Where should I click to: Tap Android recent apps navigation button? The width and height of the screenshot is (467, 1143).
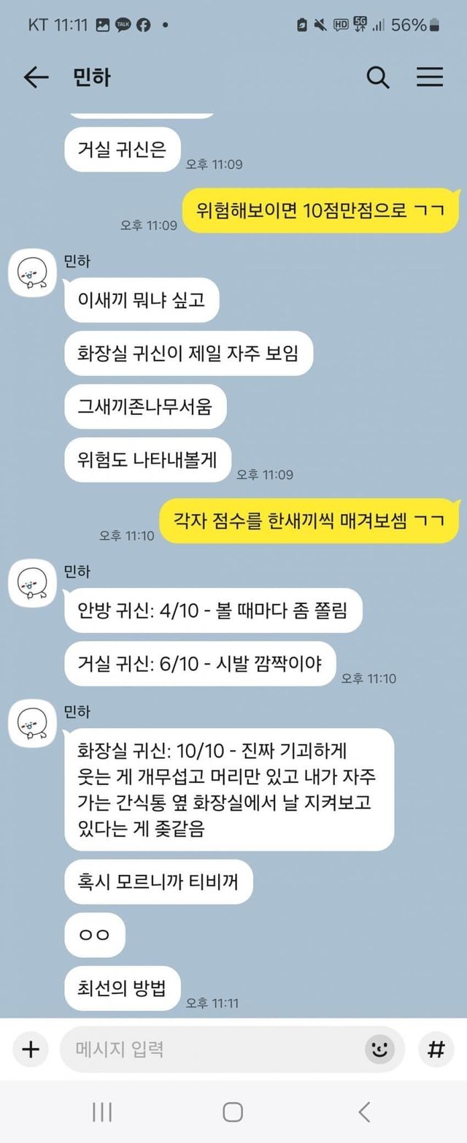102,1112
